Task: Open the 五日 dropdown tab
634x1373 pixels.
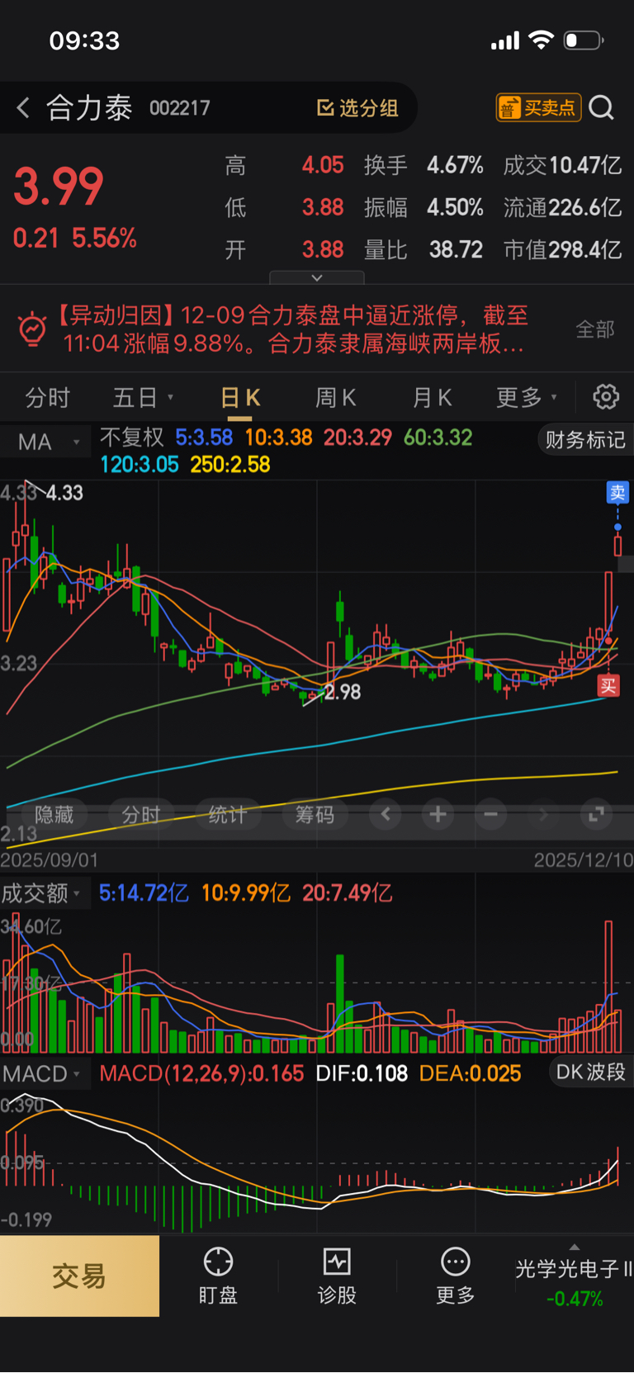Action: click(x=142, y=398)
